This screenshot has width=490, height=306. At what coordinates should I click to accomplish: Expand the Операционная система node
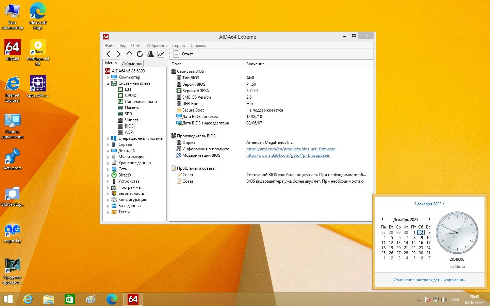tap(108, 139)
